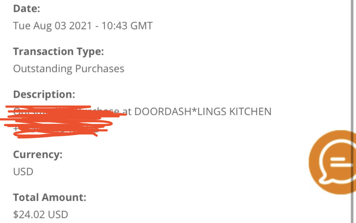Select the "Outstanding Purchases" value
This screenshot has height=223, width=356.
(68, 68)
